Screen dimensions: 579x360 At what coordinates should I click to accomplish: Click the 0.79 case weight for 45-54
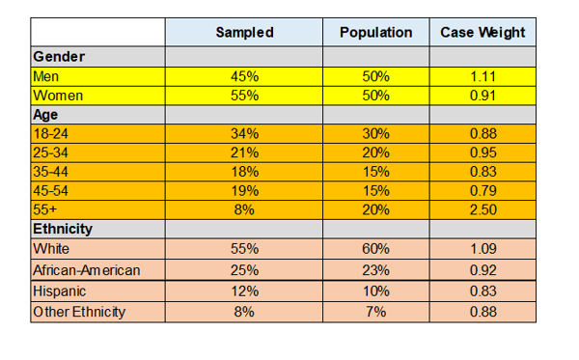(482, 191)
